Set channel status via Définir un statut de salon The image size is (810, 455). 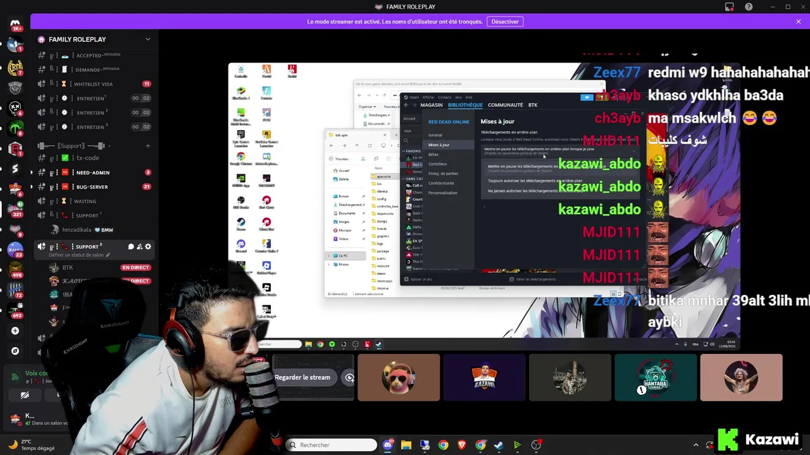tap(80, 255)
